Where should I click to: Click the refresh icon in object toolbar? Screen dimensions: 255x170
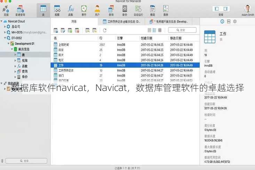[x=105, y=30]
